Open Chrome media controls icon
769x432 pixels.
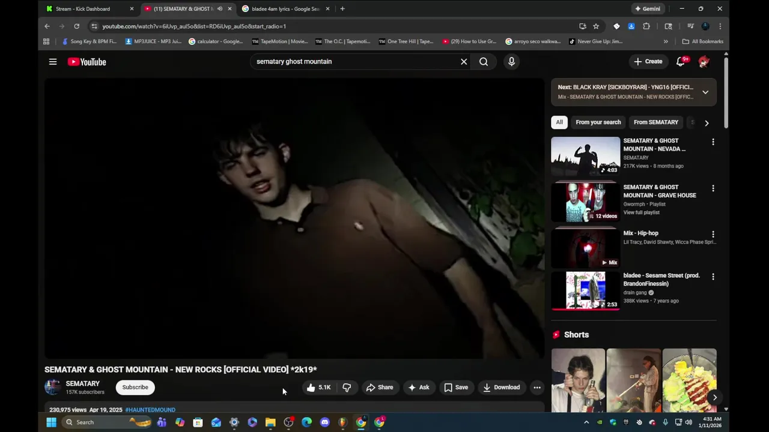coord(690,26)
